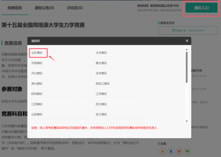Pick 河北赛区 entry
Screen dimensions: 221x157
tap(37, 73)
